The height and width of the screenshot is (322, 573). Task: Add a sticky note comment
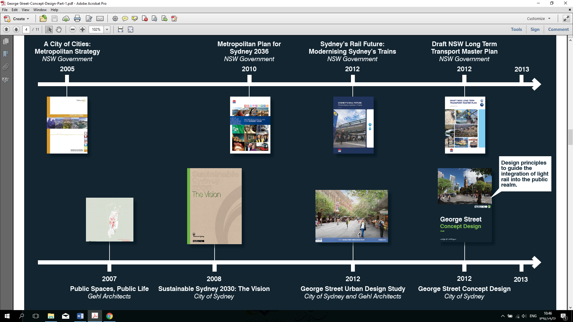click(x=125, y=18)
